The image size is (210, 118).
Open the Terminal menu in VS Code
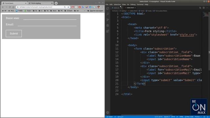[140, 4]
